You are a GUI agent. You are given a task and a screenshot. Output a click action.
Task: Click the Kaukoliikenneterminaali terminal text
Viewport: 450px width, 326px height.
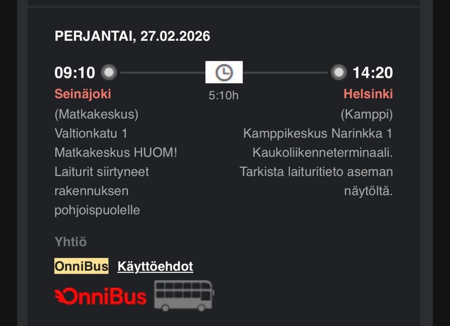[322, 152]
